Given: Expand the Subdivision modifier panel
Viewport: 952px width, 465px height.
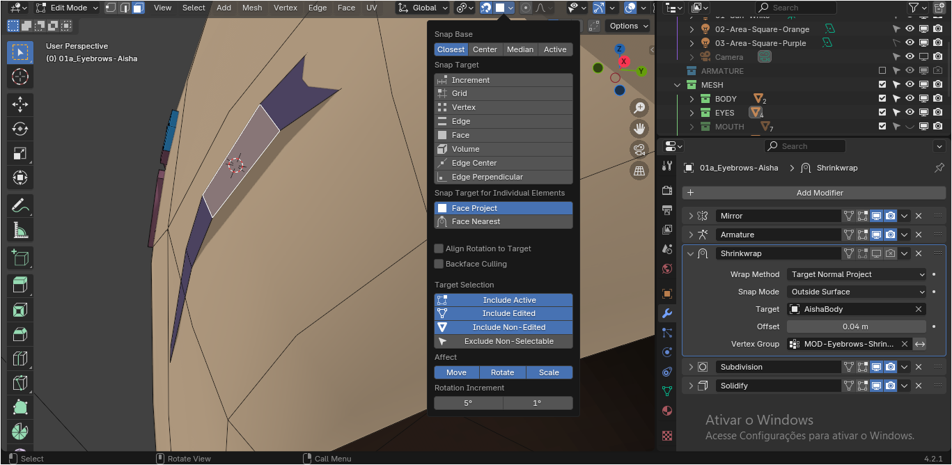Looking at the screenshot, I should click(691, 367).
